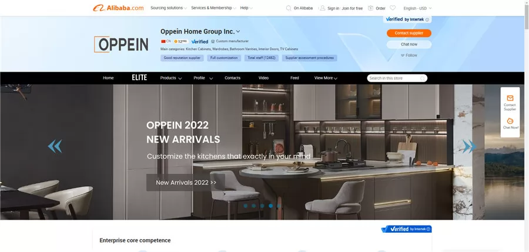This screenshot has width=529, height=252.
Task: Click the New Arrivals 2022 >> button
Action: coord(186,183)
